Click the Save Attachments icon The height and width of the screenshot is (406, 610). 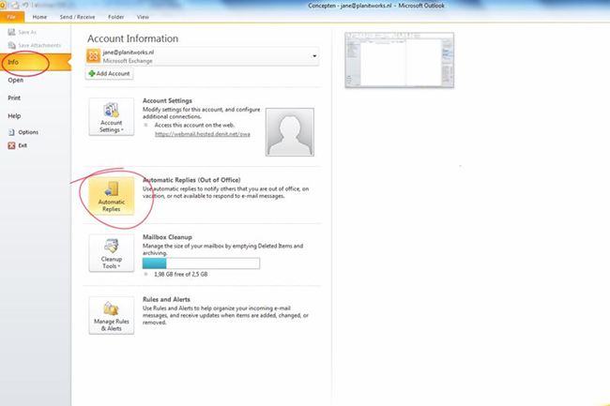11,45
